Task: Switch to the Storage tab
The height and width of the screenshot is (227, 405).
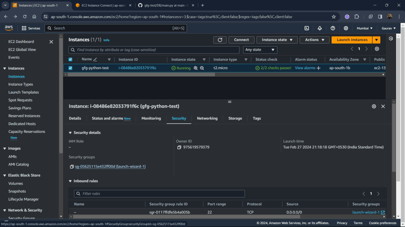Action: pos(235,118)
